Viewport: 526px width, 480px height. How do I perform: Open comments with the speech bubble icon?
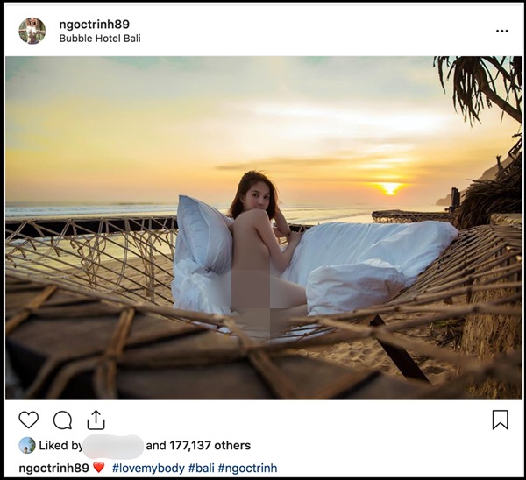(x=62, y=420)
